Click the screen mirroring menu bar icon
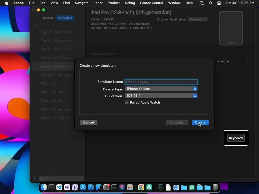Image resolution: width=259 pixels, height=194 pixels. click(202, 3)
